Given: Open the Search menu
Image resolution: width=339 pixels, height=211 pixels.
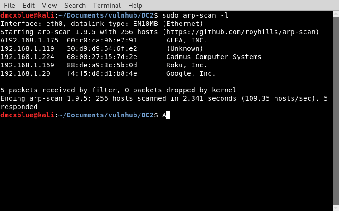Looking at the screenshot, I should 75,6.
